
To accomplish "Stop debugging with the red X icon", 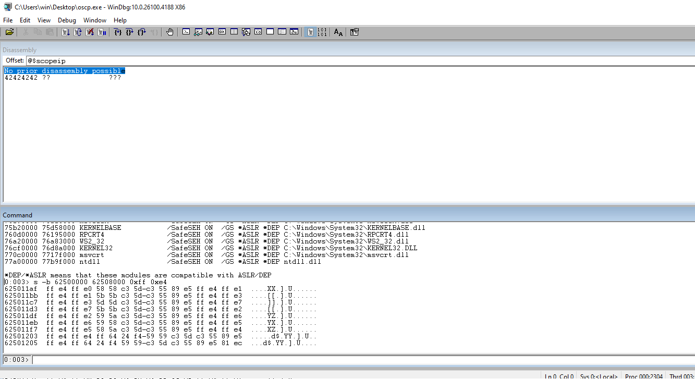I will coord(90,32).
